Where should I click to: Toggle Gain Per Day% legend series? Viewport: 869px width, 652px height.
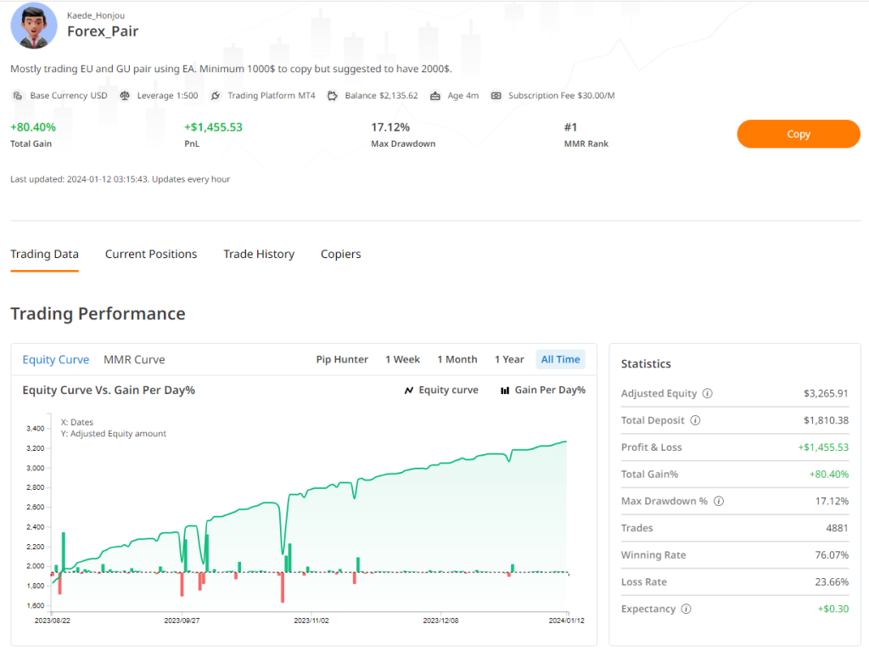(543, 391)
